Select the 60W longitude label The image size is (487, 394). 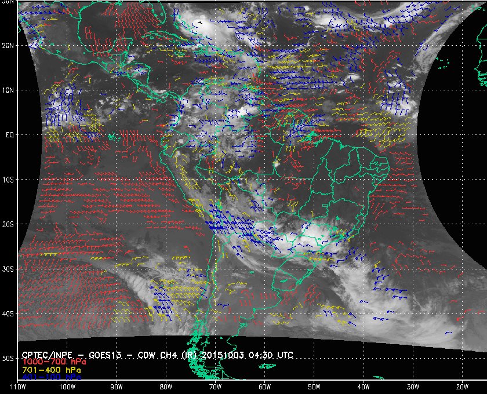[x=264, y=387]
